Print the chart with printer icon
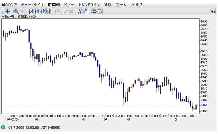Screen dimensions: 218x134 tap(94, 11)
